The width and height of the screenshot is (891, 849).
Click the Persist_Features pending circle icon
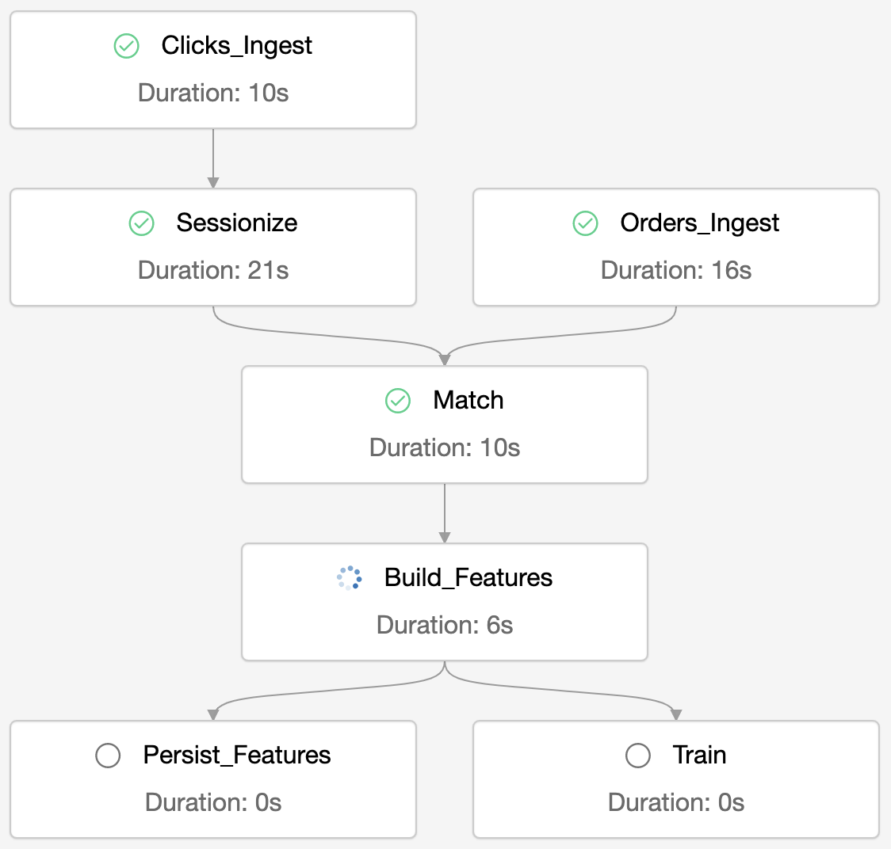click(x=108, y=756)
